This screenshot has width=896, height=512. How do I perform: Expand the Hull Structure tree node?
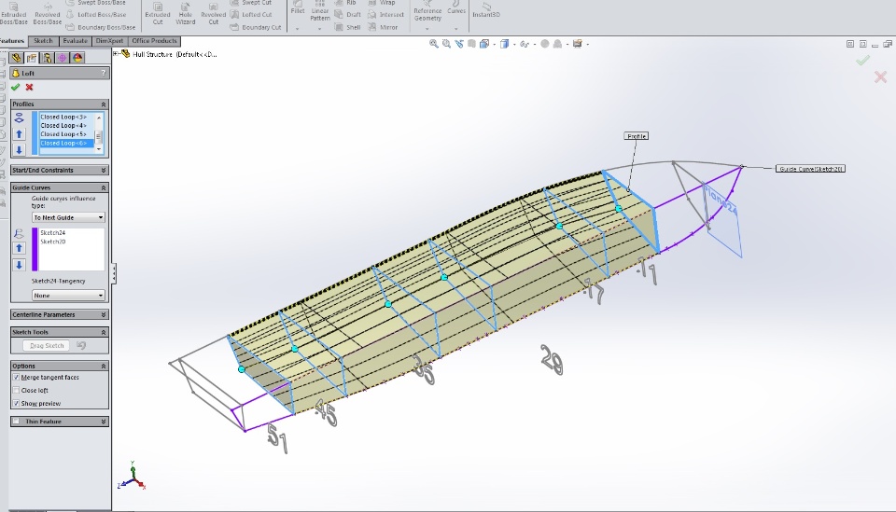[116, 54]
